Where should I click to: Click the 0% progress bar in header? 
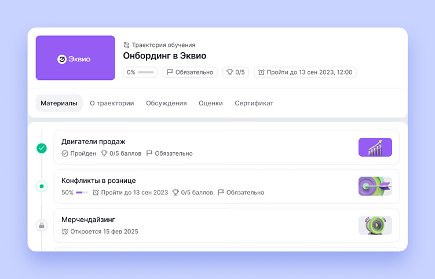(146, 72)
